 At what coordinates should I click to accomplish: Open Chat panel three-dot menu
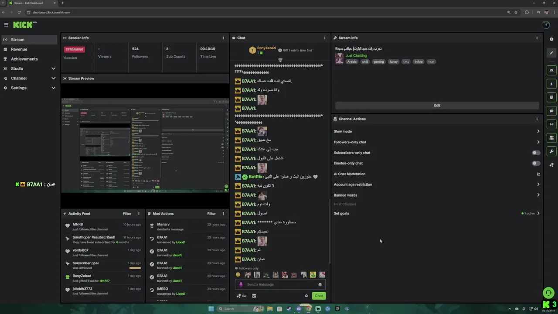[x=324, y=38]
